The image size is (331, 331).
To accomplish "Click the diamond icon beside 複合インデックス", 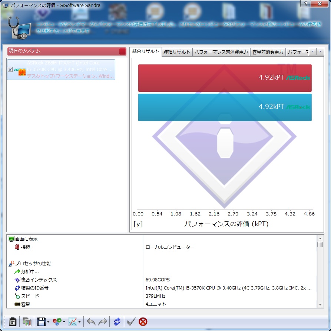I will coord(17,280).
